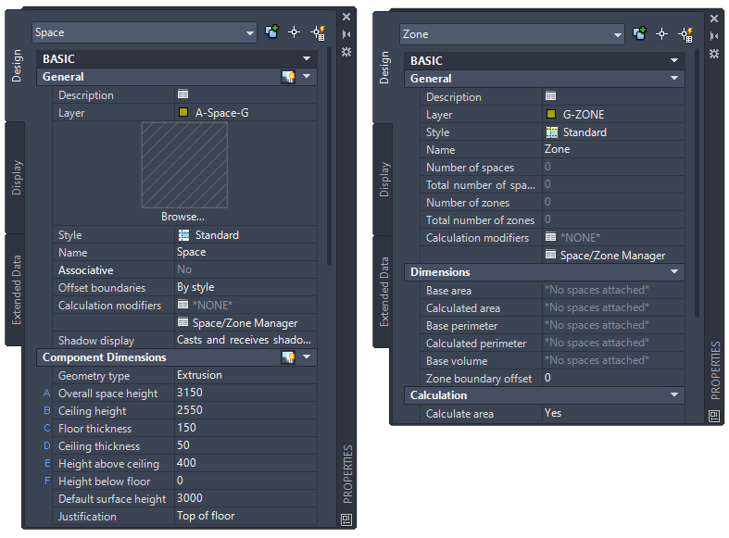Collapse Dimensions section in Zone palette

[x=674, y=271]
